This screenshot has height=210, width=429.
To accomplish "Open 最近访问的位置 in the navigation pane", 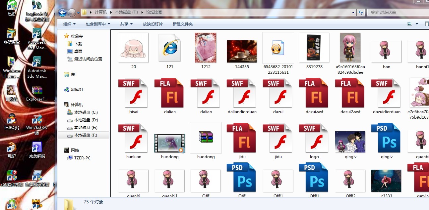I will [85, 59].
